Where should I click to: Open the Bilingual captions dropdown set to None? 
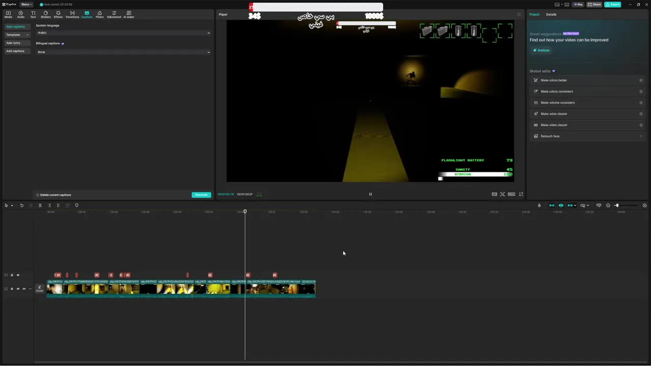pos(123,52)
